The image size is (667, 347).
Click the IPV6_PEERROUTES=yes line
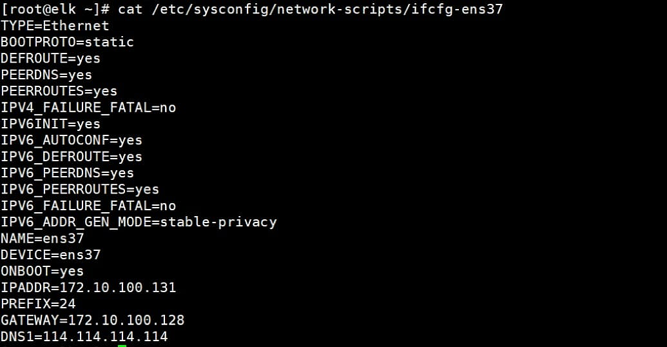(80, 190)
